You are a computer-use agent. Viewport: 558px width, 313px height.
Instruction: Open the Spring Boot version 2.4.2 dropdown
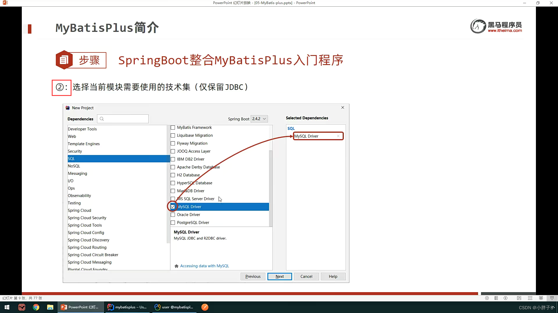pos(259,119)
